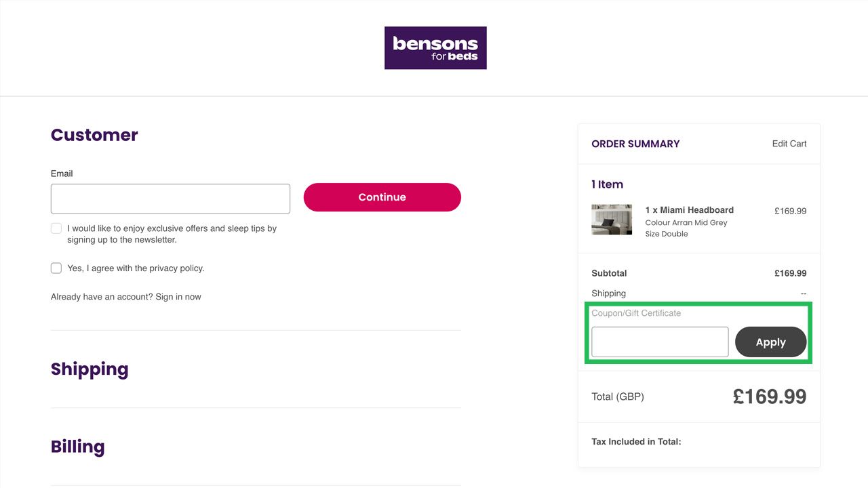The image size is (868, 488).
Task: Select the Billing section heading
Action: 78,447
